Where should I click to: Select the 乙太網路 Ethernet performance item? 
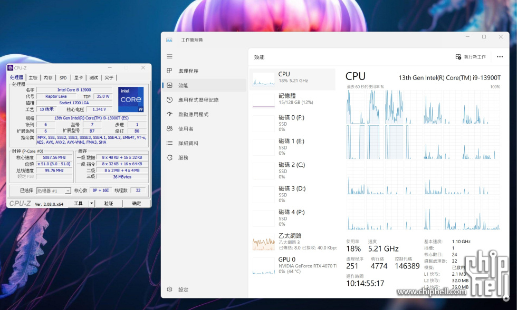coord(292,242)
